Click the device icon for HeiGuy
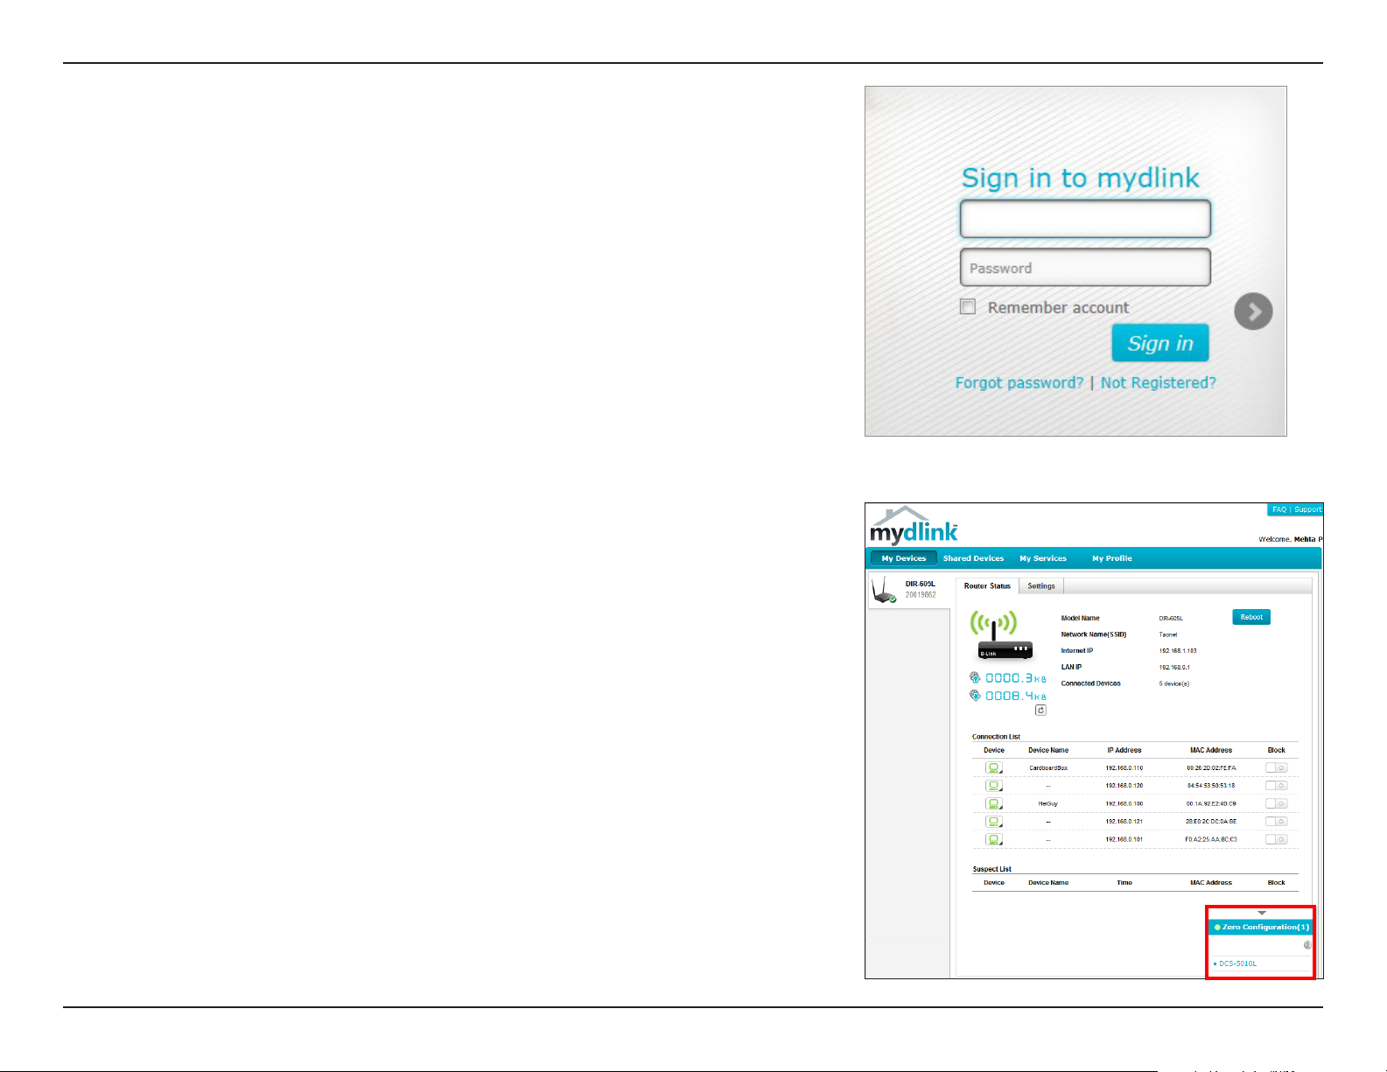The height and width of the screenshot is (1072, 1387). coord(994,803)
